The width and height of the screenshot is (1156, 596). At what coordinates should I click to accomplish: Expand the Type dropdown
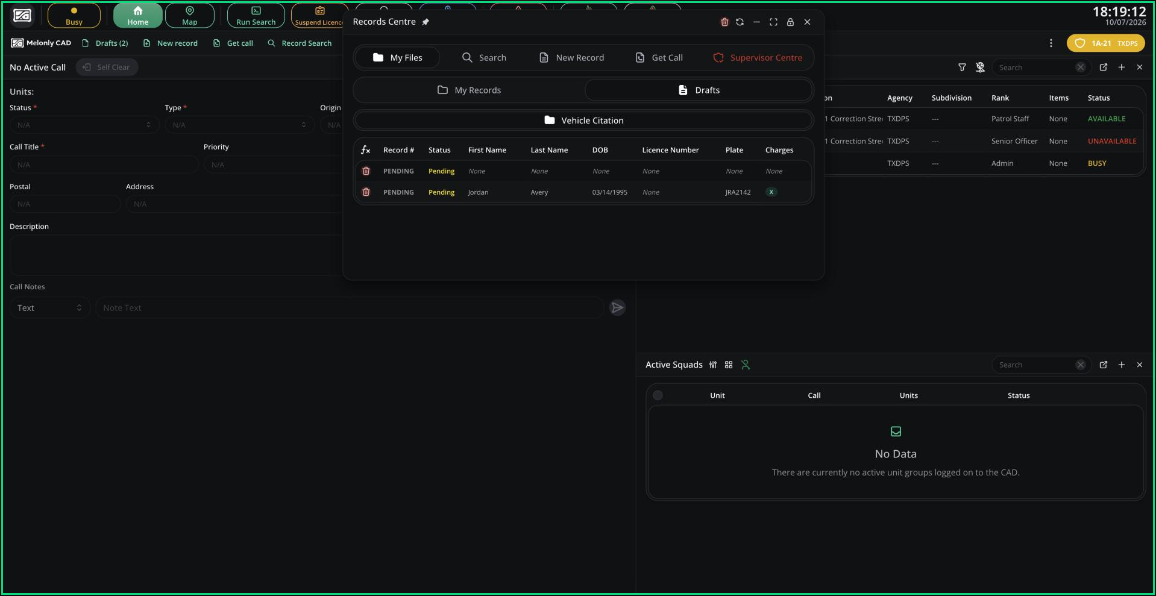[239, 125]
